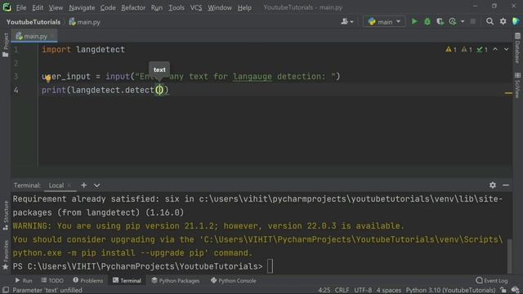Change 4 spaces indentation setting

point(388,290)
